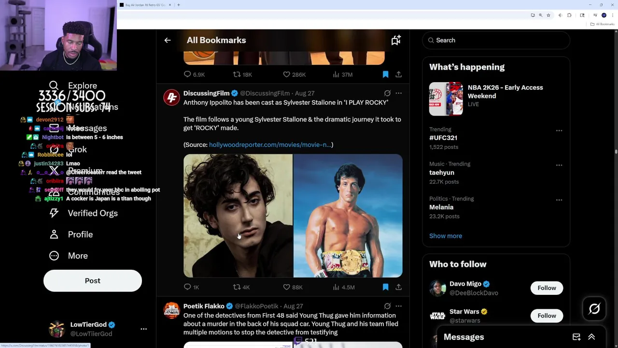
Task: Close the Air Jordan browser tab
Action: pos(169,5)
